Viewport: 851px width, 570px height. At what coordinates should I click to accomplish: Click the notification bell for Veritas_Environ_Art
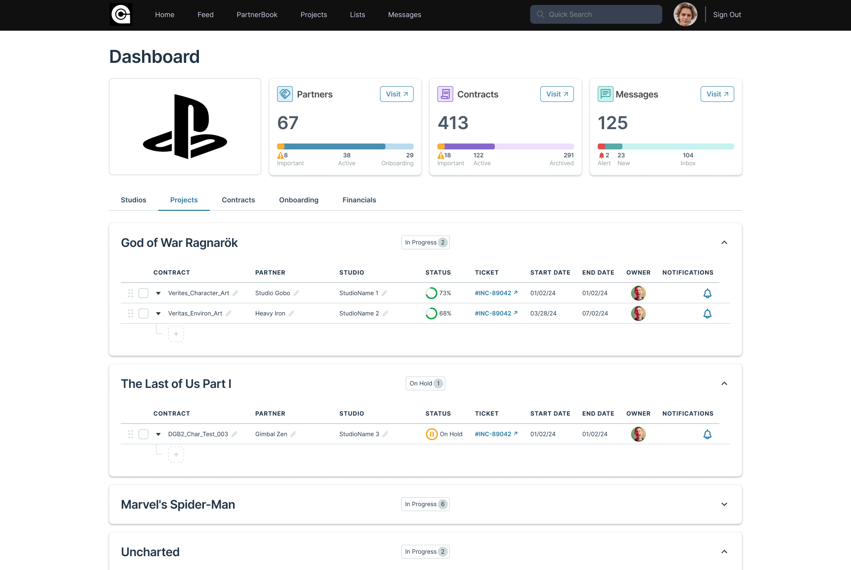[x=708, y=314]
